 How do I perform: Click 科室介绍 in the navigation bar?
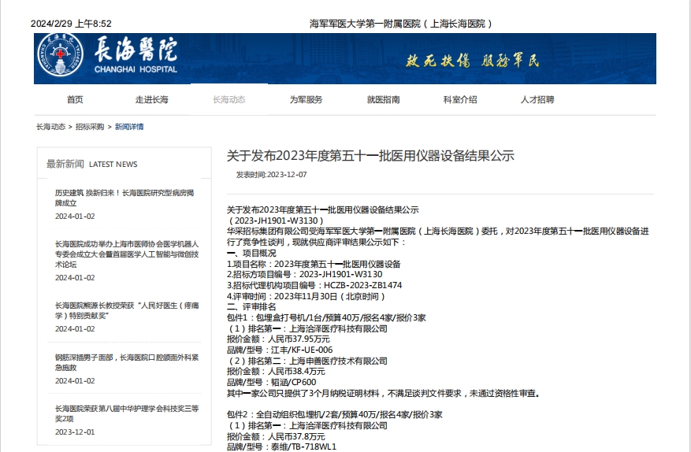click(x=460, y=100)
